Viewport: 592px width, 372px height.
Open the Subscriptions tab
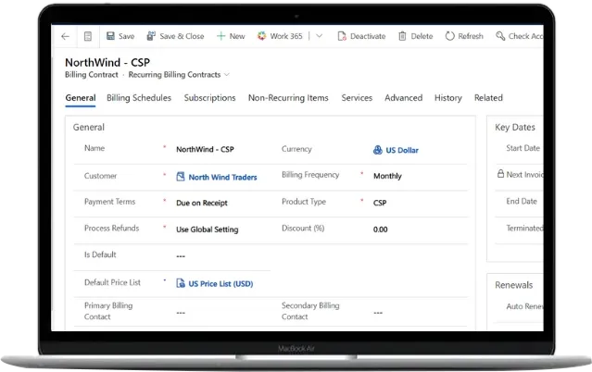[x=209, y=98]
